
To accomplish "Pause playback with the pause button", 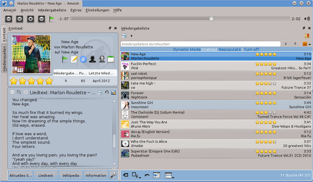I will click(x=20, y=19).
